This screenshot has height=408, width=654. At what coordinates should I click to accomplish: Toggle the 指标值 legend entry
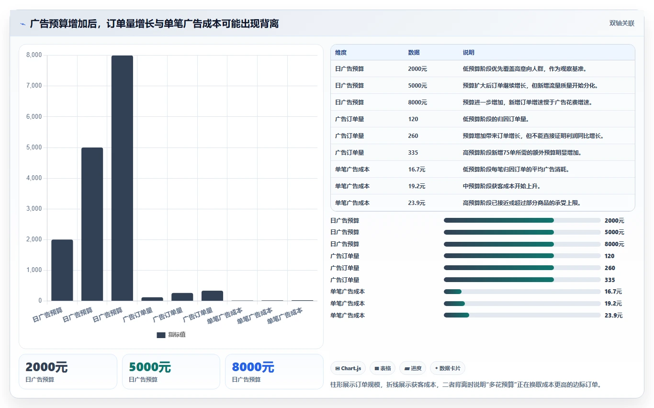171,335
